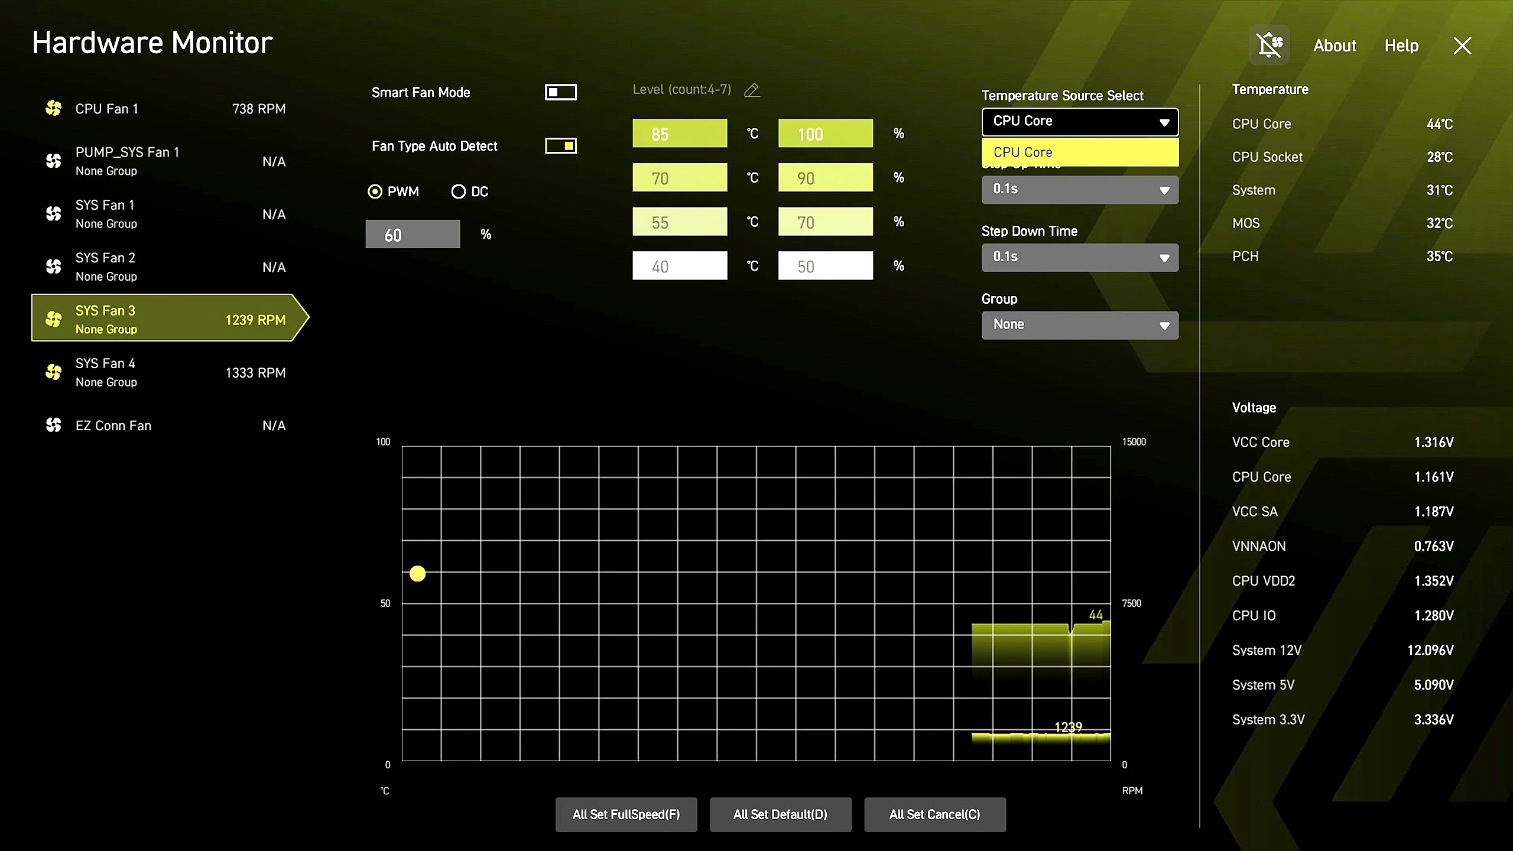Open the Help menu item
Image resolution: width=1513 pixels, height=851 pixels.
pyautogui.click(x=1401, y=46)
